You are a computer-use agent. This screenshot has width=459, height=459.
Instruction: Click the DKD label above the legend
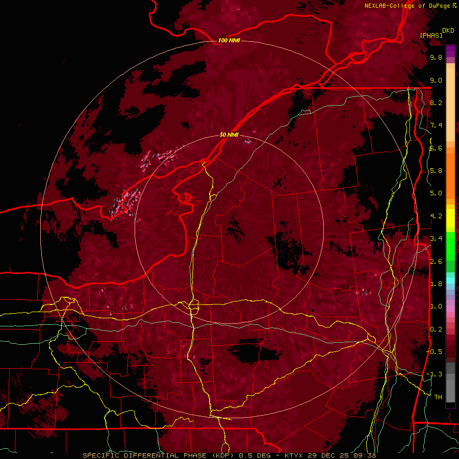448,31
